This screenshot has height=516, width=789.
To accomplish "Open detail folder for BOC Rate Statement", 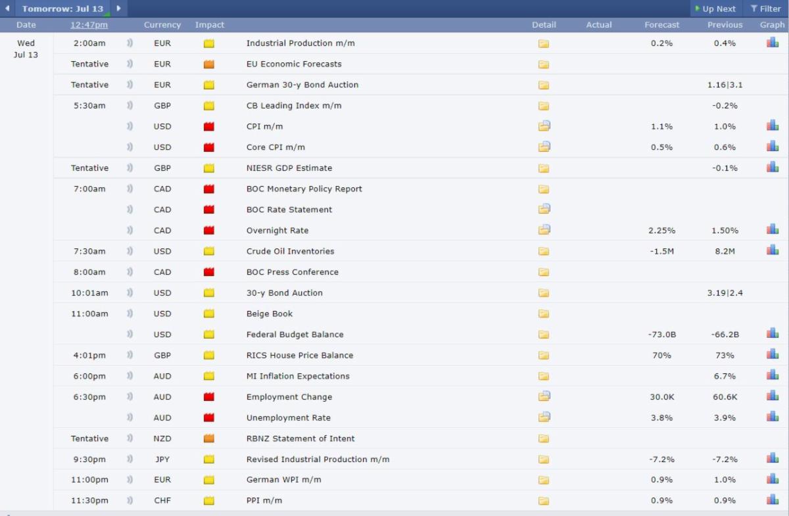I will tap(544, 210).
